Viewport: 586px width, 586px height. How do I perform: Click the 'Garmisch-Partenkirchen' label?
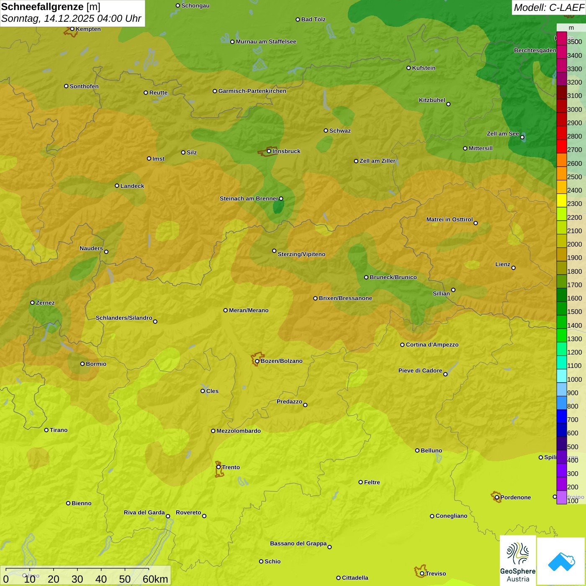(x=252, y=91)
